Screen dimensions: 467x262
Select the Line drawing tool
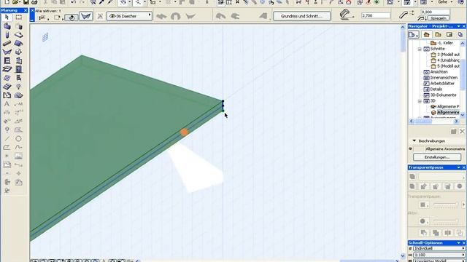click(7, 138)
